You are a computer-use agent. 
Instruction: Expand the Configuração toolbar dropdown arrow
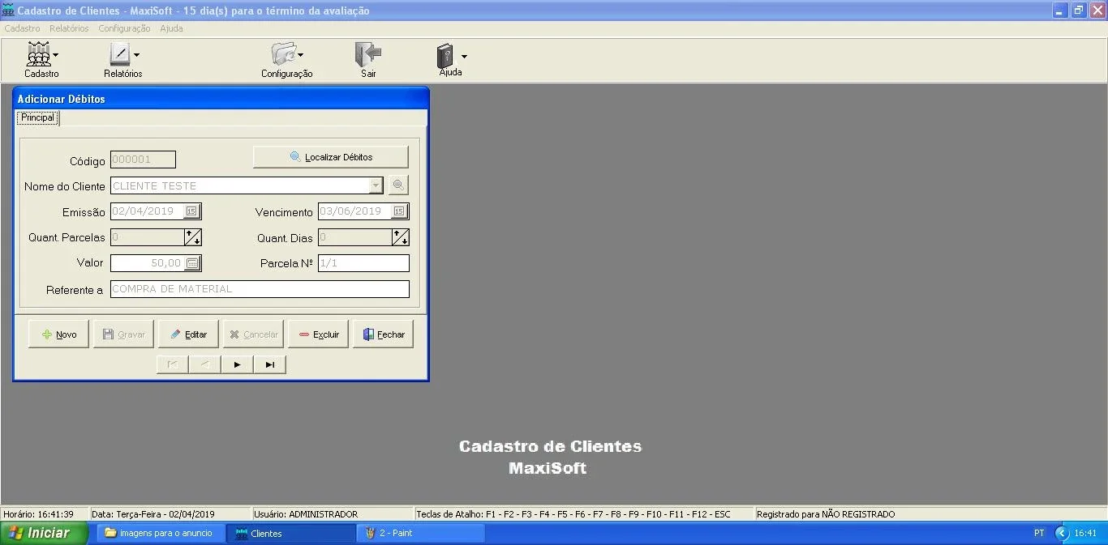(300, 55)
